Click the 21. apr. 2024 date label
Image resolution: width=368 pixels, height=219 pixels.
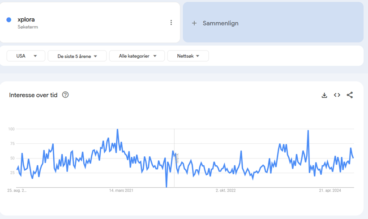pyautogui.click(x=330, y=190)
